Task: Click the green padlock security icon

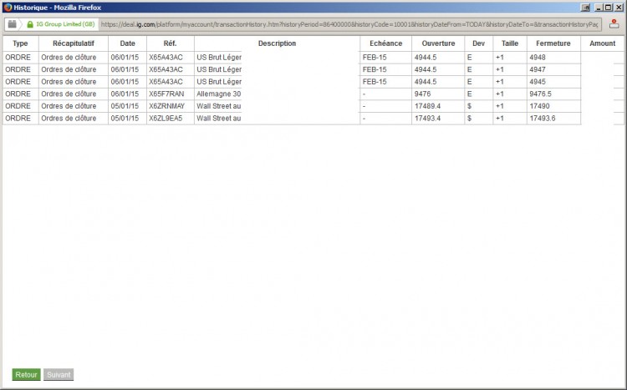Action: click(30, 24)
